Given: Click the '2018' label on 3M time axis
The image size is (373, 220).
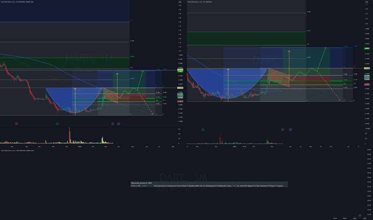Looking at the screenshot, I should click(345, 218).
